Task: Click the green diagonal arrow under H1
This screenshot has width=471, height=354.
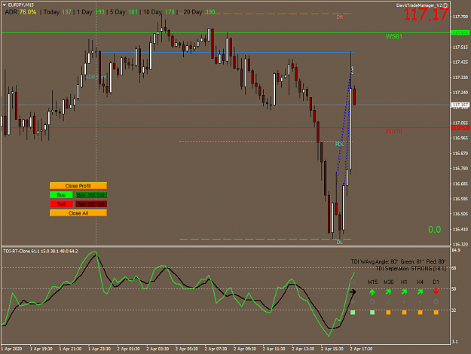Action: [404, 291]
